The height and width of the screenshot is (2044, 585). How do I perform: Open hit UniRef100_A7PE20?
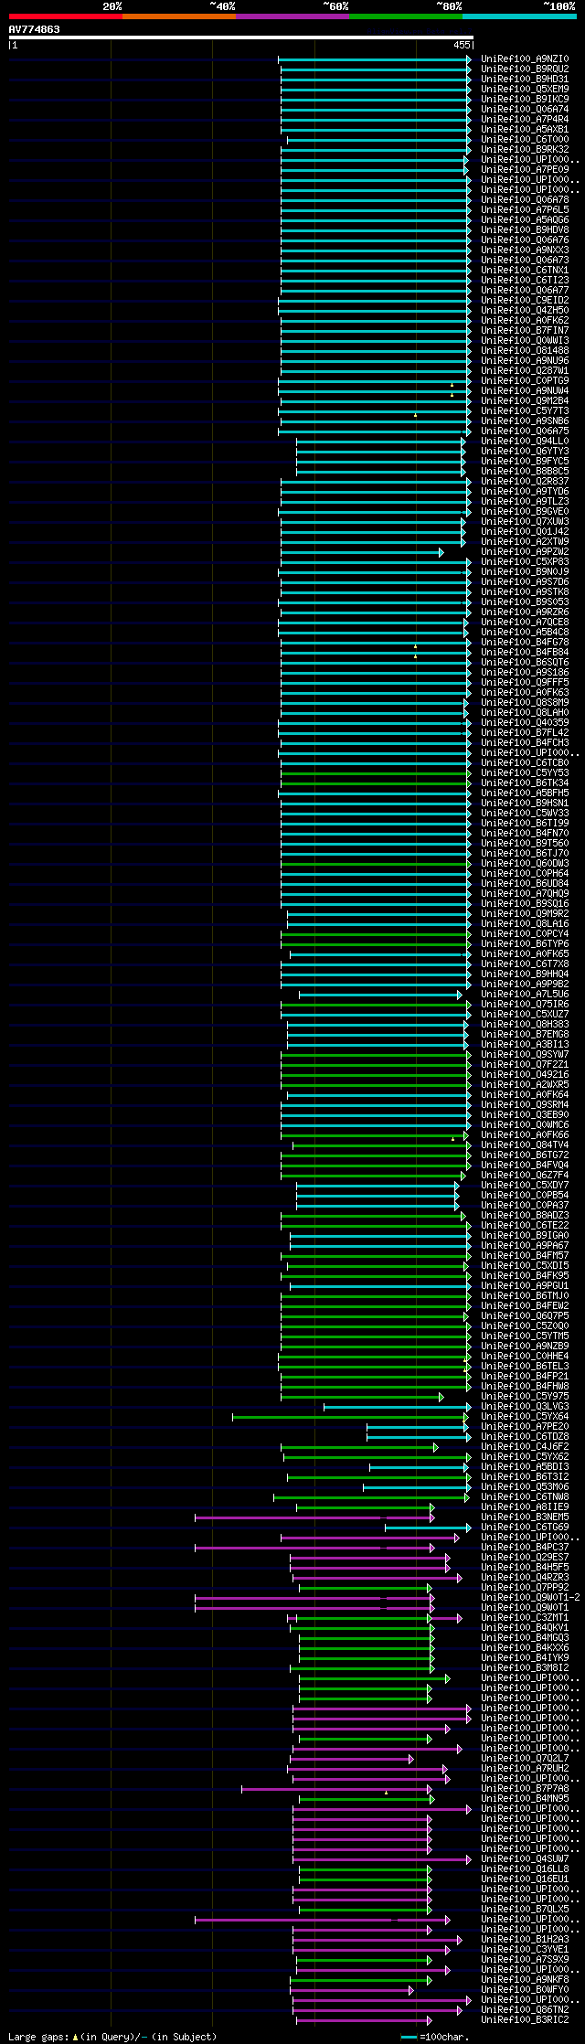click(x=525, y=1427)
